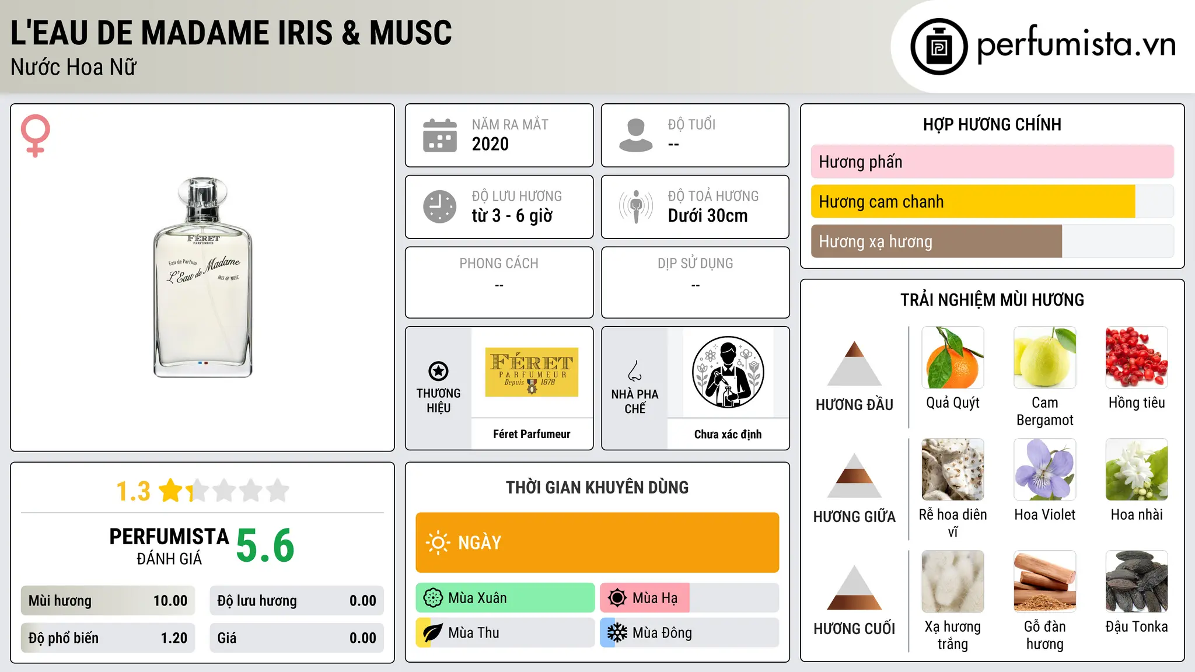The height and width of the screenshot is (672, 1195).
Task: Click the Độ phổ biến 1.20 score row
Action: tap(108, 638)
